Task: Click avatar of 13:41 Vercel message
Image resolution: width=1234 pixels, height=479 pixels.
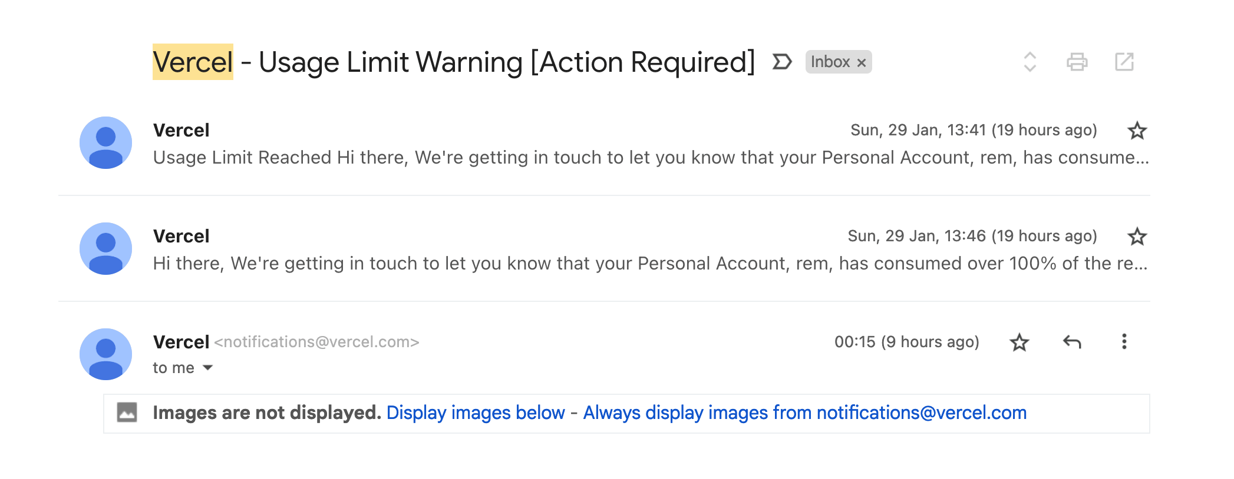Action: pyautogui.click(x=105, y=143)
